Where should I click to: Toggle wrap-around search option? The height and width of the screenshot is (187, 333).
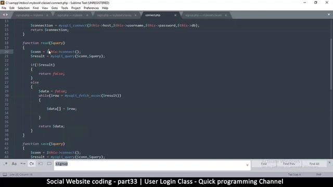(x=32, y=164)
